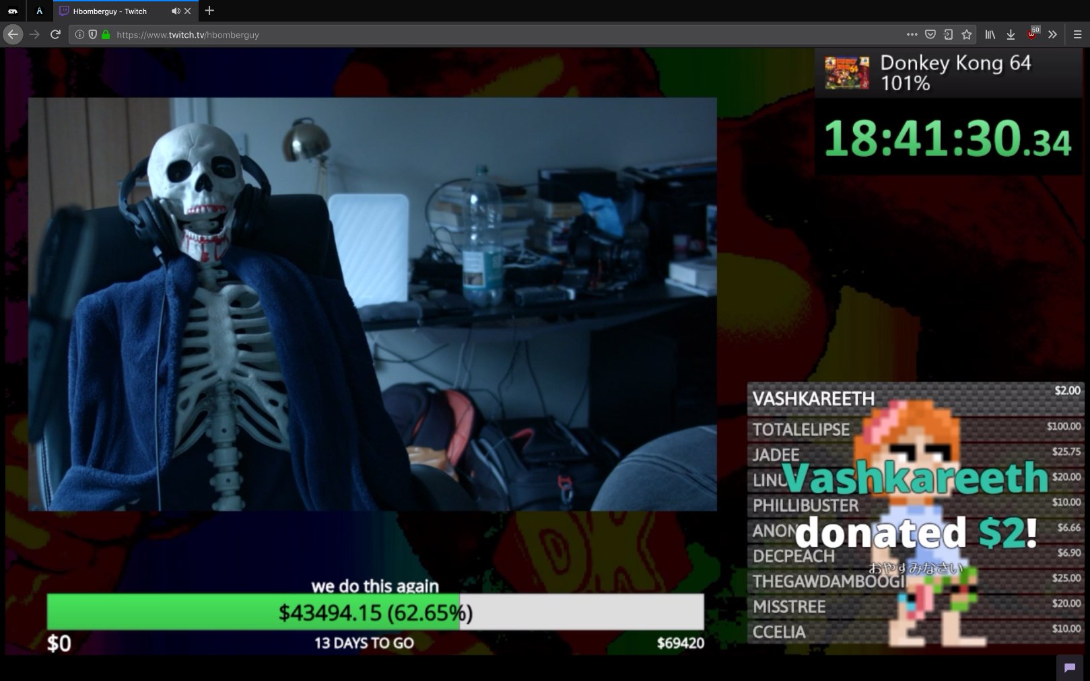The width and height of the screenshot is (1090, 681).
Task: Open the uBlock Origin extension icon
Action: [1032, 33]
